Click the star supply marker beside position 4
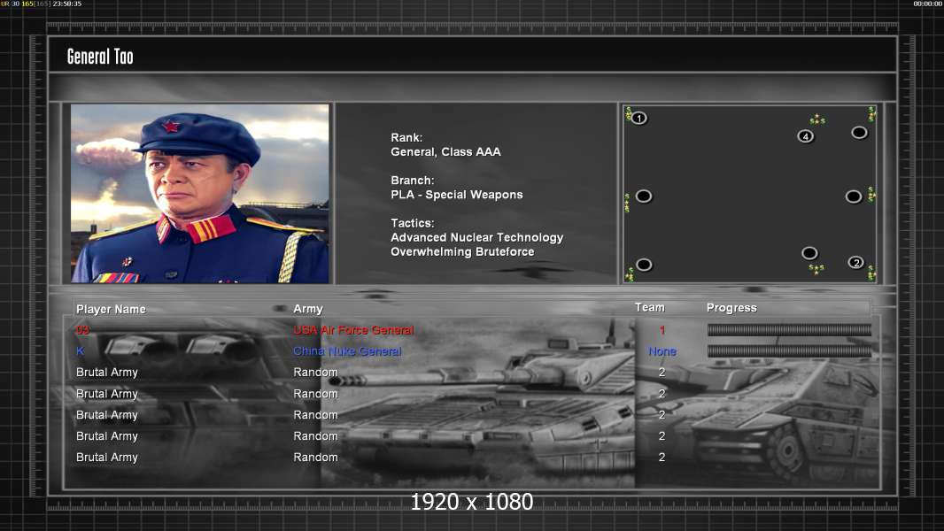The height and width of the screenshot is (531, 944). click(x=817, y=119)
